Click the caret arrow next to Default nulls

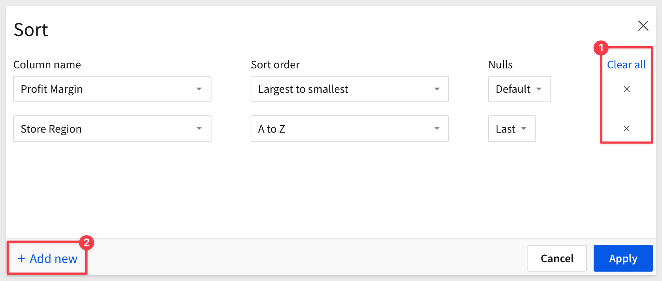[x=539, y=89]
